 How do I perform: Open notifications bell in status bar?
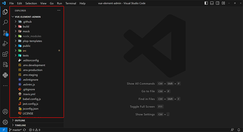pyautogui.click(x=239, y=130)
